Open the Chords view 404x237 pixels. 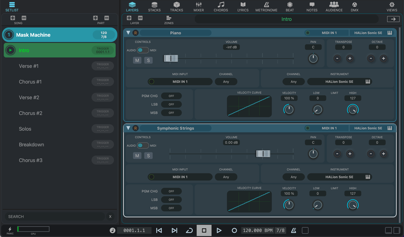[221, 7]
